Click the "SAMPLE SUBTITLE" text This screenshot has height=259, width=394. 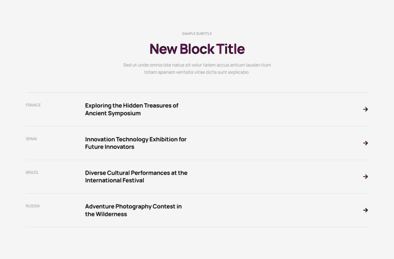pos(197,33)
